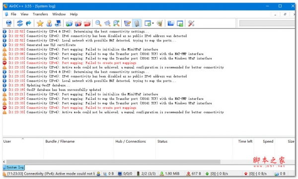Open Settings with the wrench-screwdriver icon
The width and height of the screenshot is (298, 179).
pyautogui.click(x=191, y=23)
